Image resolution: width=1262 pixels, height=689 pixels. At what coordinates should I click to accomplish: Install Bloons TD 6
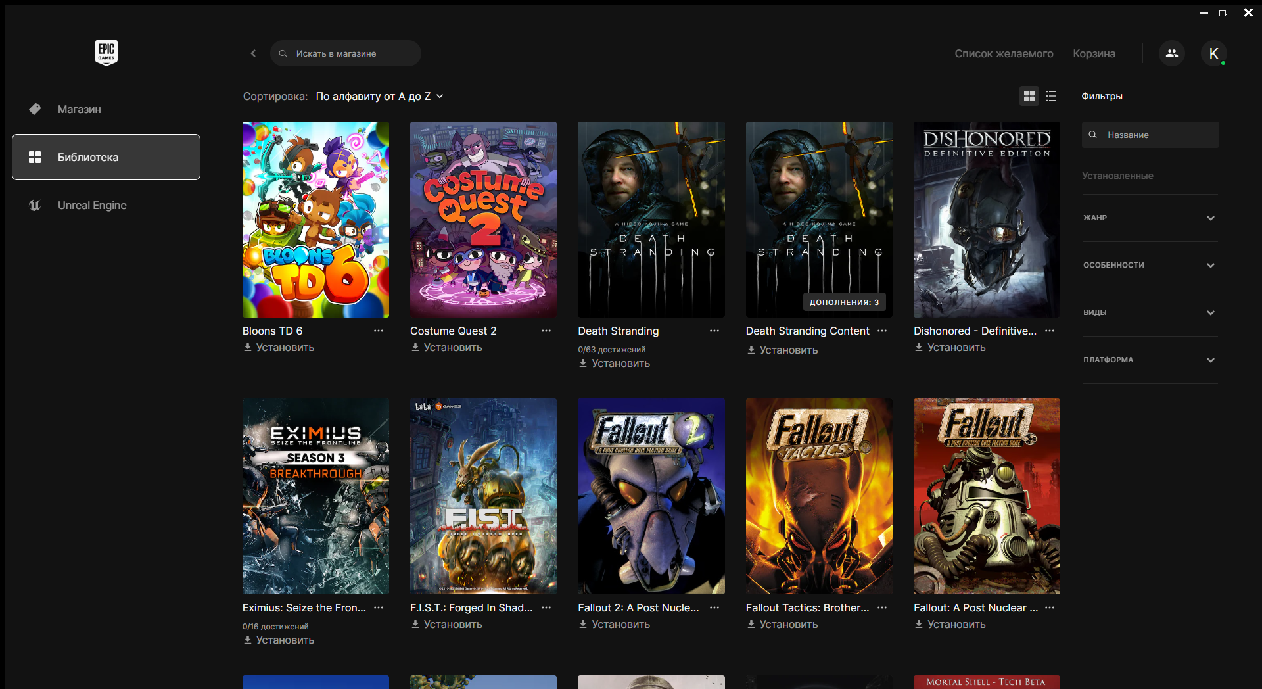click(x=279, y=347)
